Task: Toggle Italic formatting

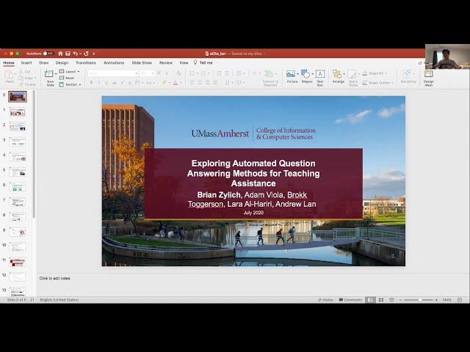Action: click(x=98, y=83)
